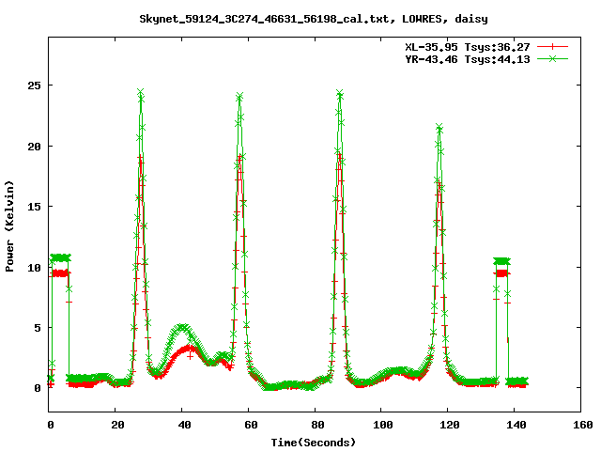This screenshot has height=451, width=601.
Task: Click the green calibration plateau near 3 seconds
Action: (60, 257)
